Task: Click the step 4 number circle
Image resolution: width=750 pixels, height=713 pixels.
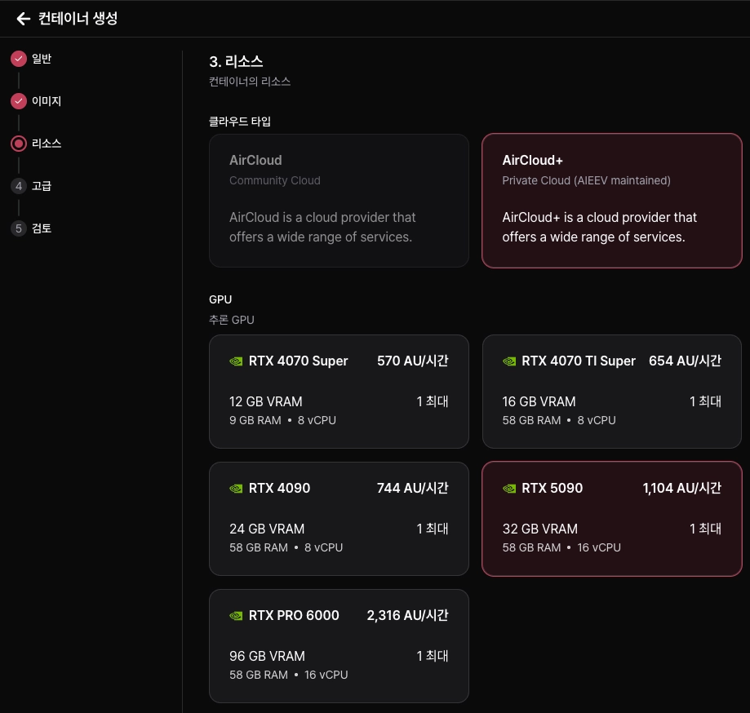Action: tap(19, 186)
